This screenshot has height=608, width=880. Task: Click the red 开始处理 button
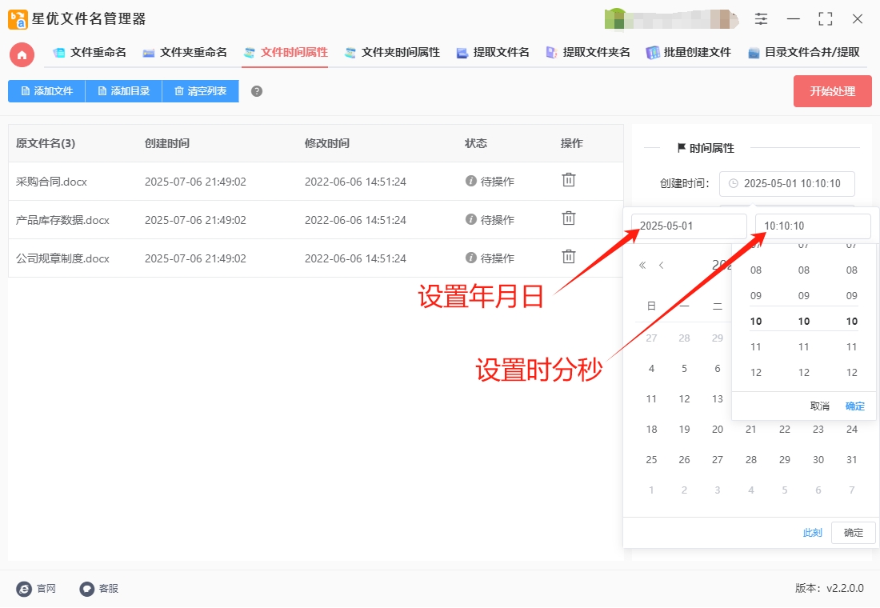pos(832,91)
